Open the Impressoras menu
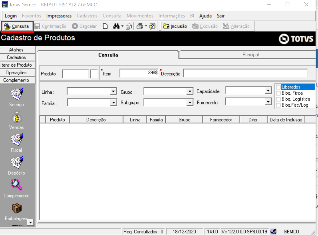Screen dimensions: 318x236 coord(59,16)
